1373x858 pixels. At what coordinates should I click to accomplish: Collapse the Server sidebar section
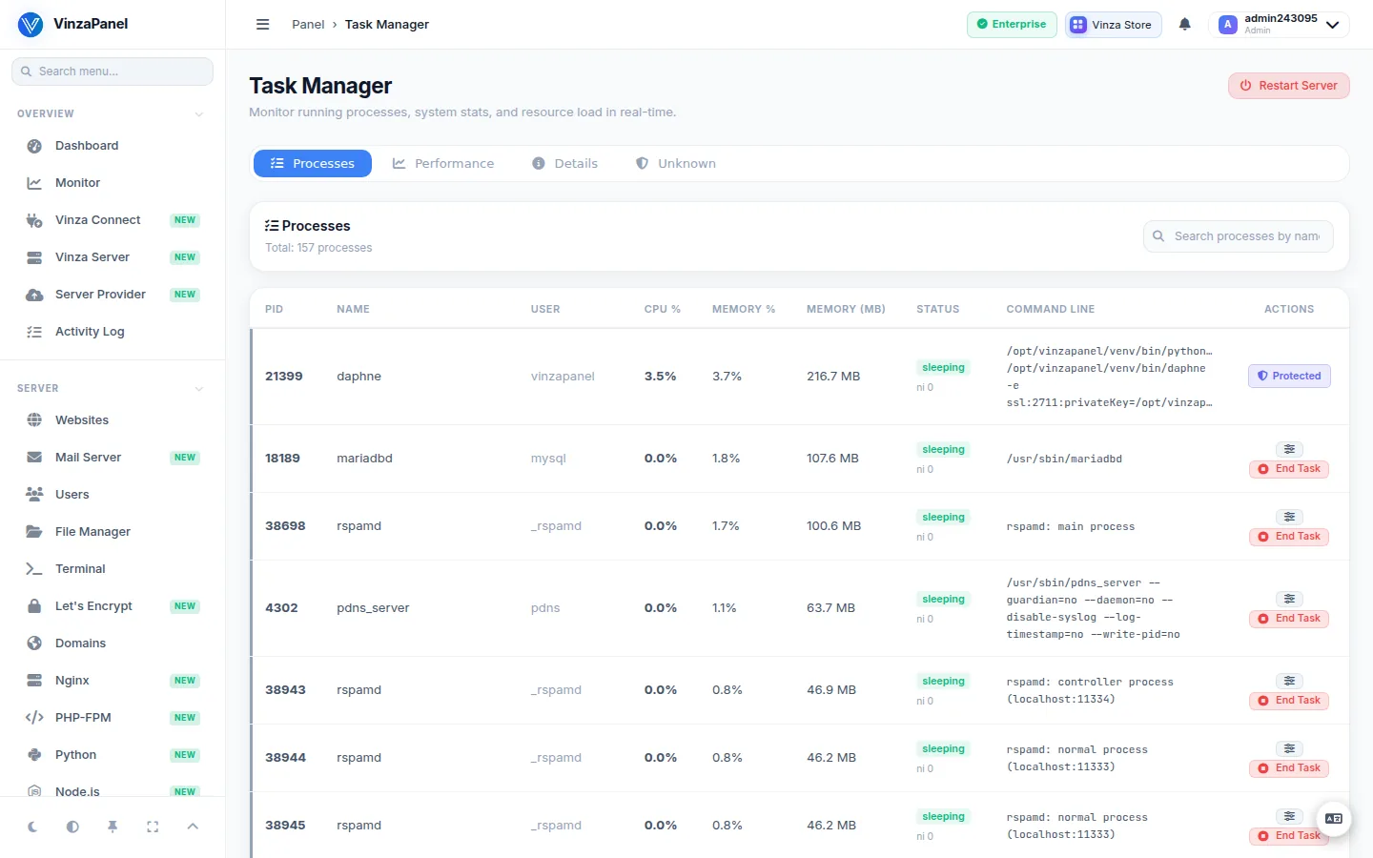(199, 389)
